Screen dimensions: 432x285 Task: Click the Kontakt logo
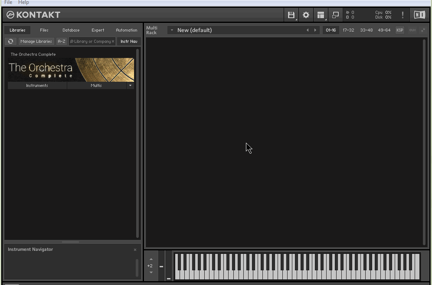click(x=33, y=15)
